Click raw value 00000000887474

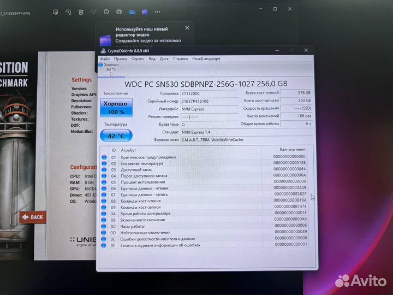tap(290, 206)
